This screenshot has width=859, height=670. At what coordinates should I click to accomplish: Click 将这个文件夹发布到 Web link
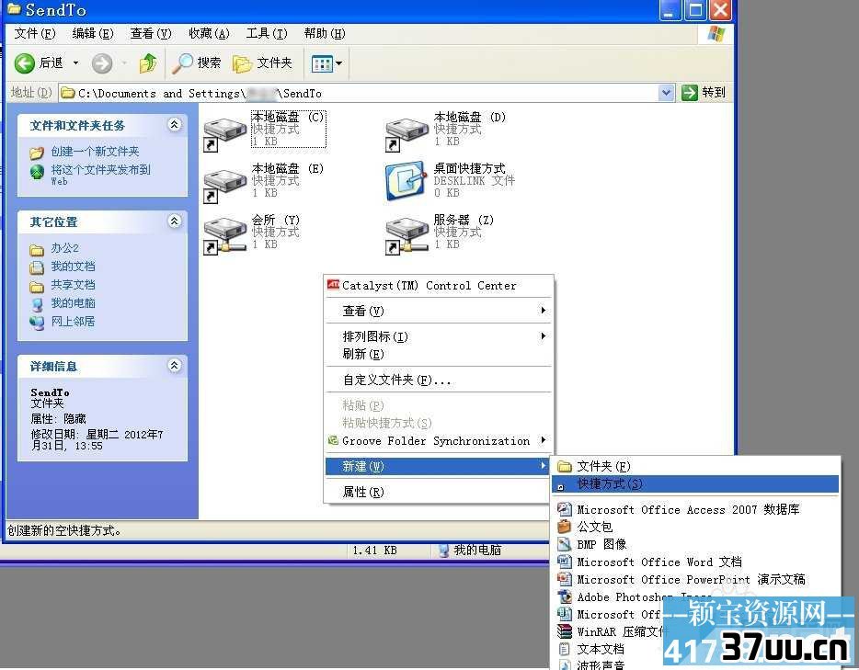tap(101, 175)
